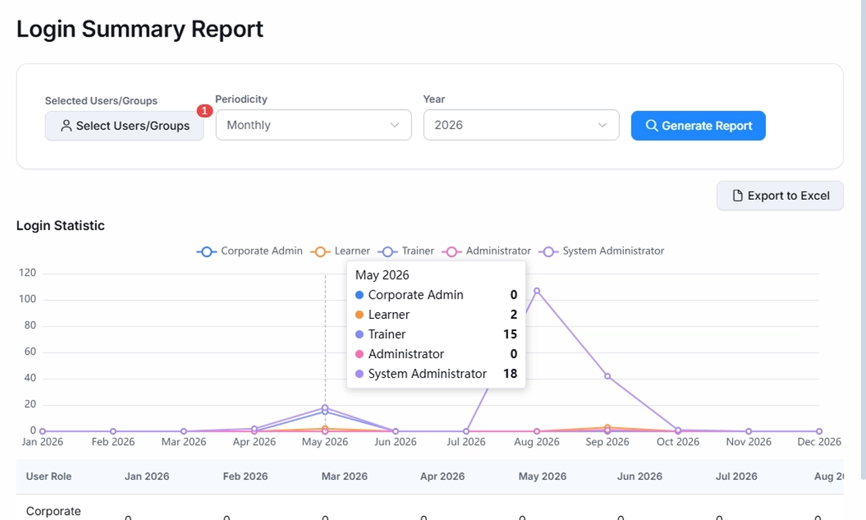Viewport: 866px width, 520px height.
Task: Click the Aug 2026 peak point of System Administrator
Action: coord(537,291)
